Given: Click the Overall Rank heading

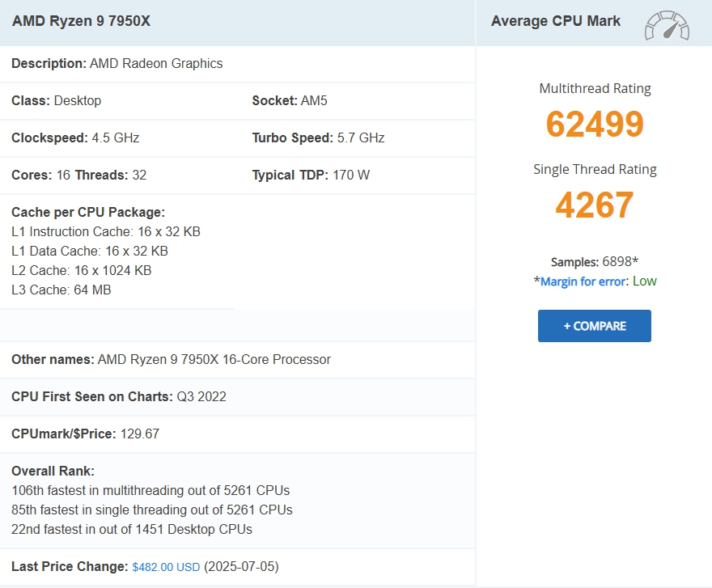Looking at the screenshot, I should [x=53, y=472].
